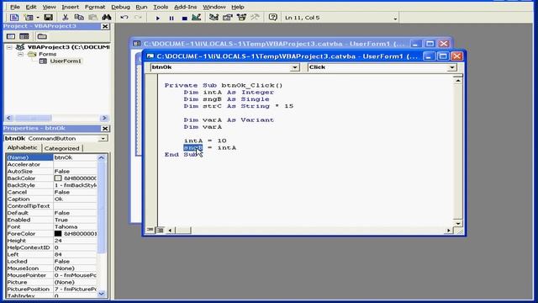Click Procedure View button in code window
Viewport: 538px width, 303px height.
pos(150,230)
